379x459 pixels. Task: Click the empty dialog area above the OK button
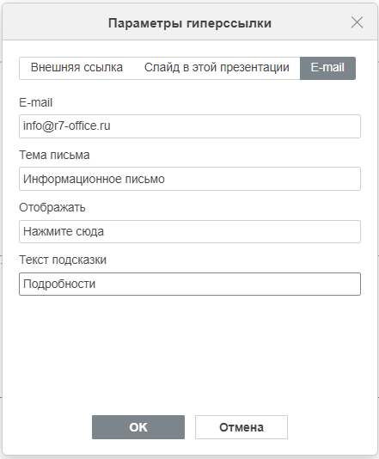190,354
